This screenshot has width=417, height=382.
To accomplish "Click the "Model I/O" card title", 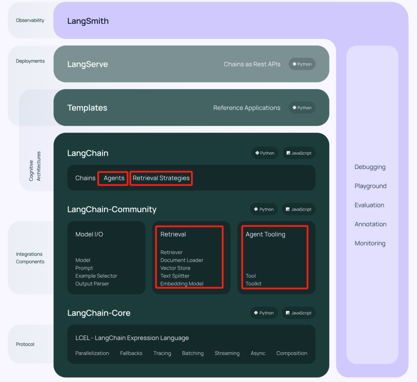I will point(89,234).
